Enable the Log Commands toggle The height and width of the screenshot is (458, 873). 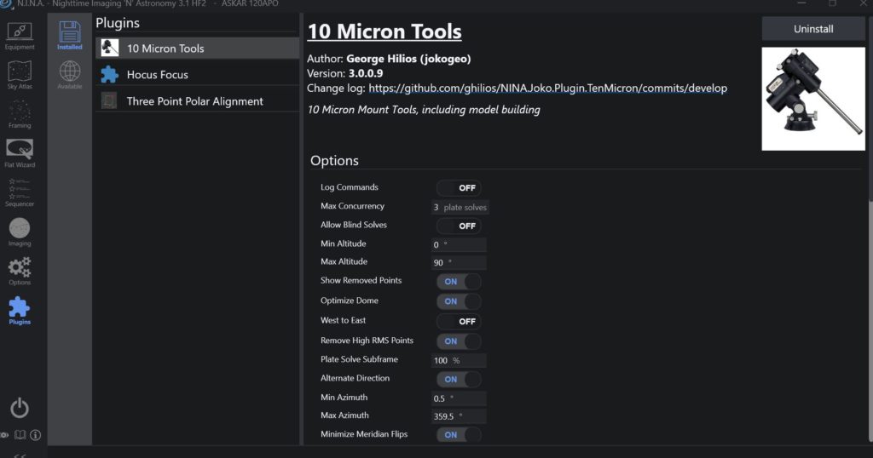click(459, 188)
